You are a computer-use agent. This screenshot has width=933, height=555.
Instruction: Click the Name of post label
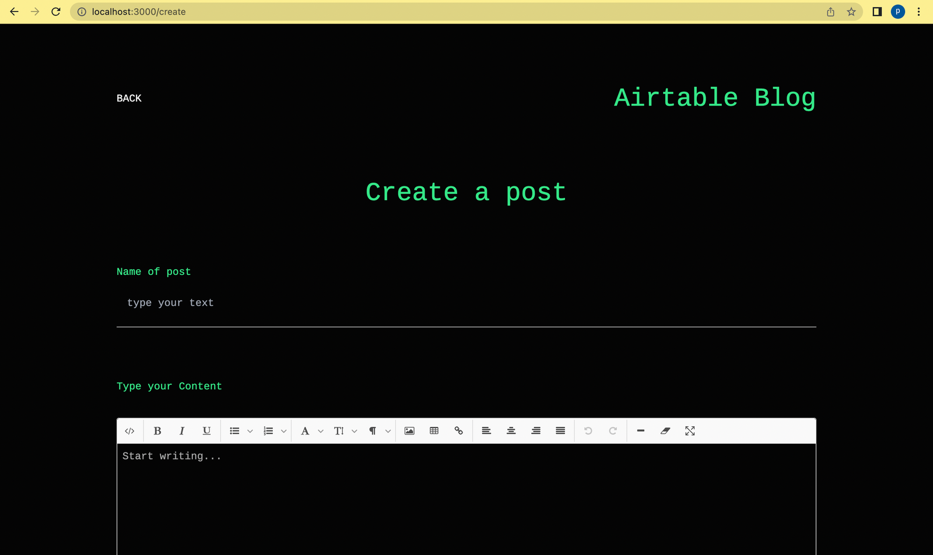pyautogui.click(x=153, y=271)
